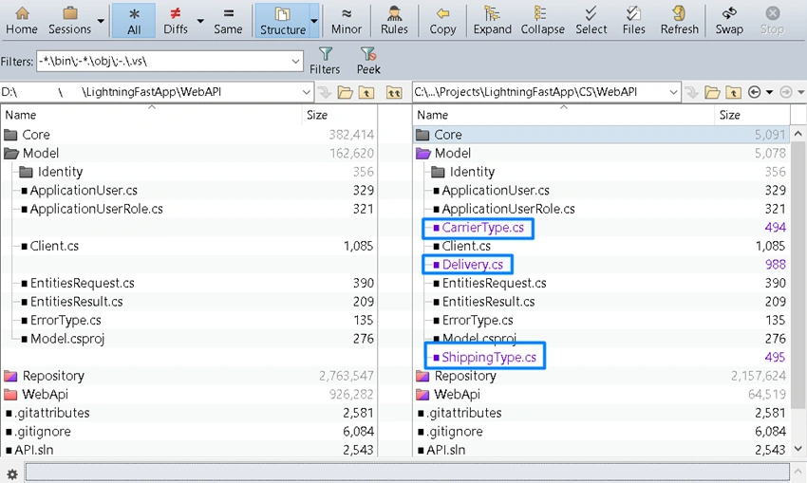The width and height of the screenshot is (807, 483).
Task: Toggle Minor differences option
Action: coord(347,21)
